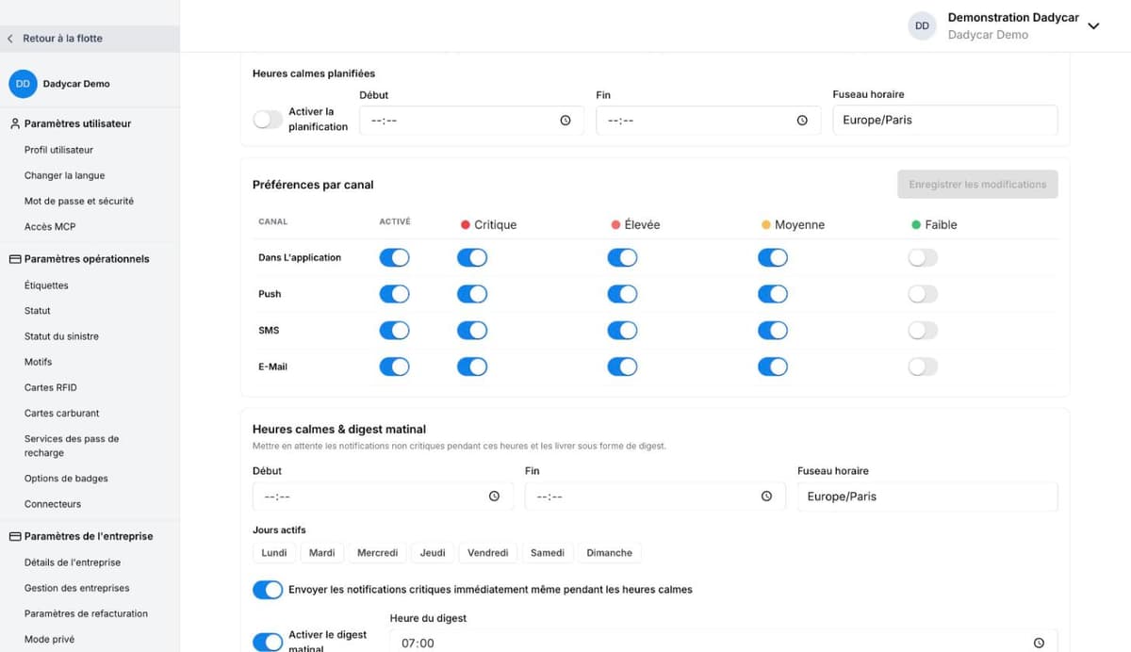
Task: Open the planned quiet hours Fuseau horaire field
Action: (944, 121)
